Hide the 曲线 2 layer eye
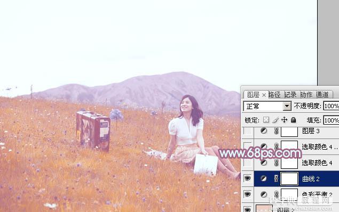Screen dimensions: 339x212 coord(248,178)
